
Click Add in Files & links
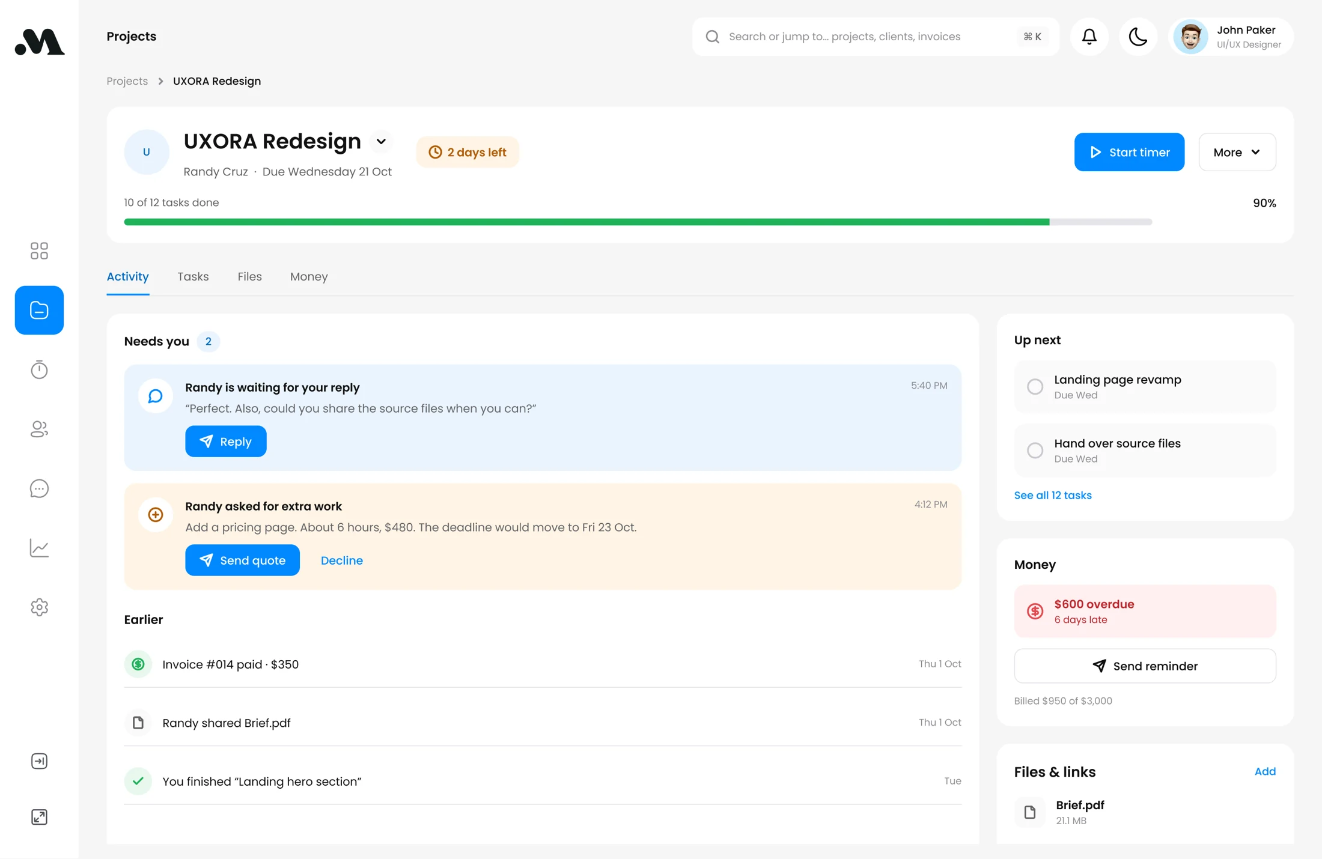(1265, 771)
